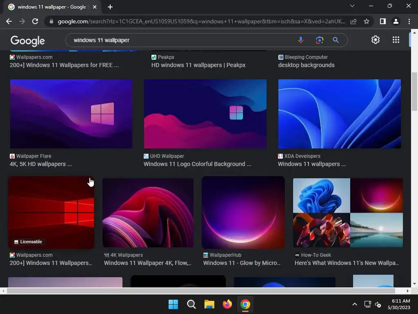This screenshot has height=314, width=418.
Task: Open WallpaperHub Glow wallpaper image
Action: point(243,213)
